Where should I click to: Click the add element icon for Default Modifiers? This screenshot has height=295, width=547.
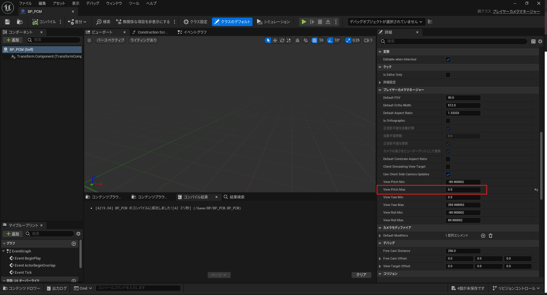tap(483, 236)
